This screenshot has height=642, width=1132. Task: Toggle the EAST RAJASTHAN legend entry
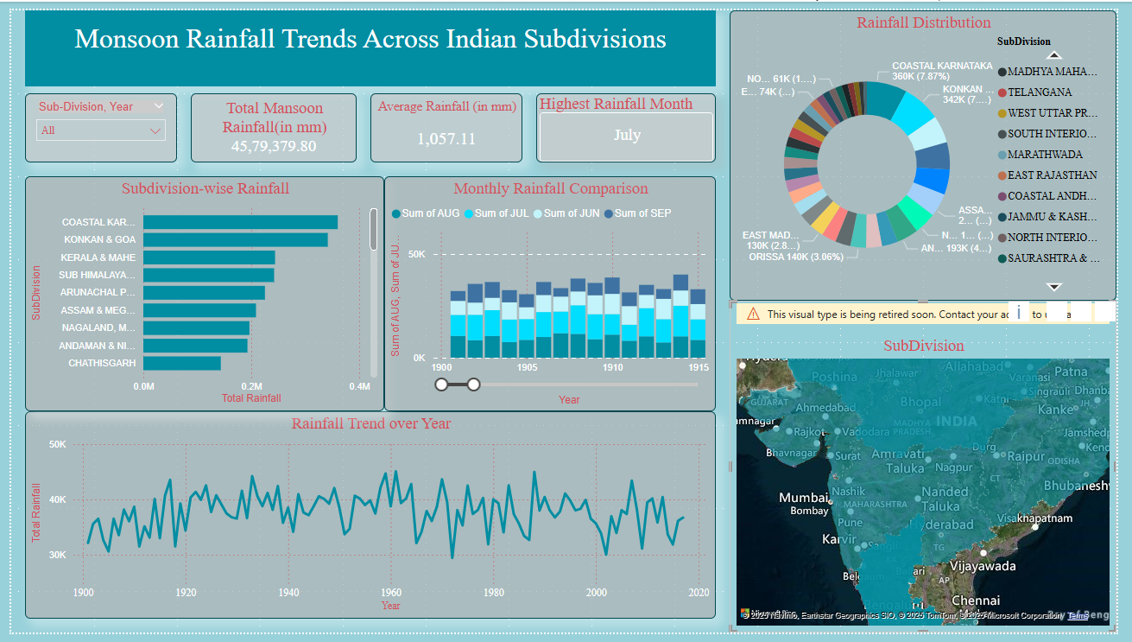[x=1052, y=175]
